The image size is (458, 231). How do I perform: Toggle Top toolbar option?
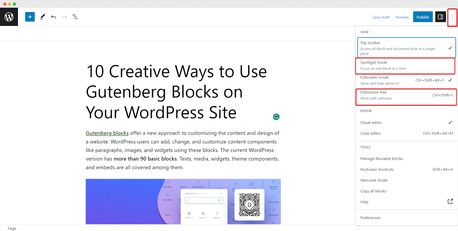pyautogui.click(x=406, y=48)
